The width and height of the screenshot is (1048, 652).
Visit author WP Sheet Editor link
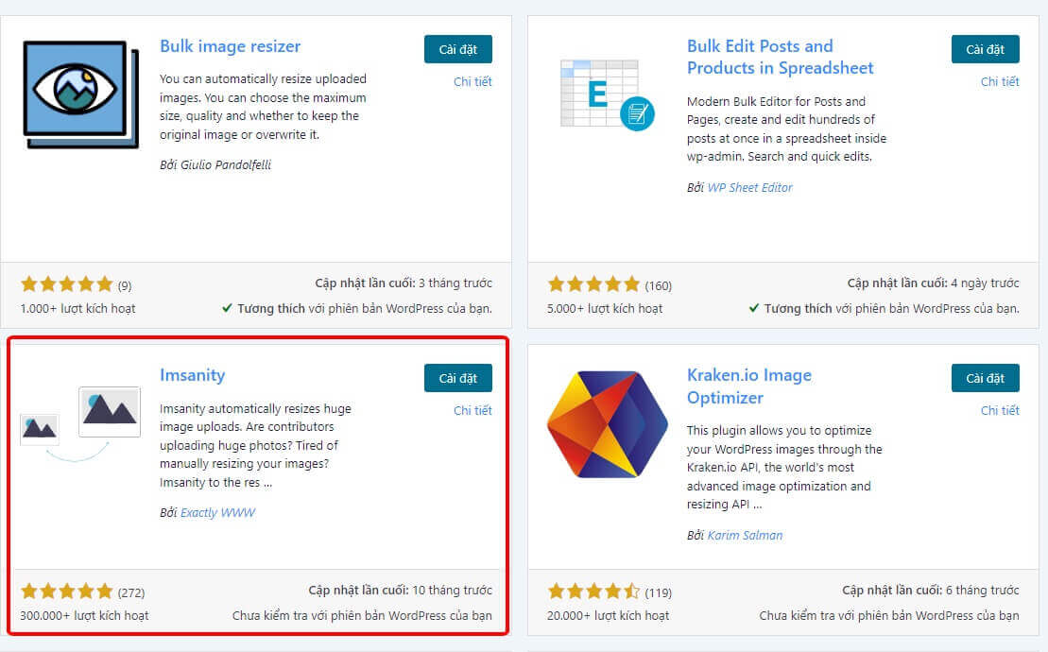click(749, 187)
